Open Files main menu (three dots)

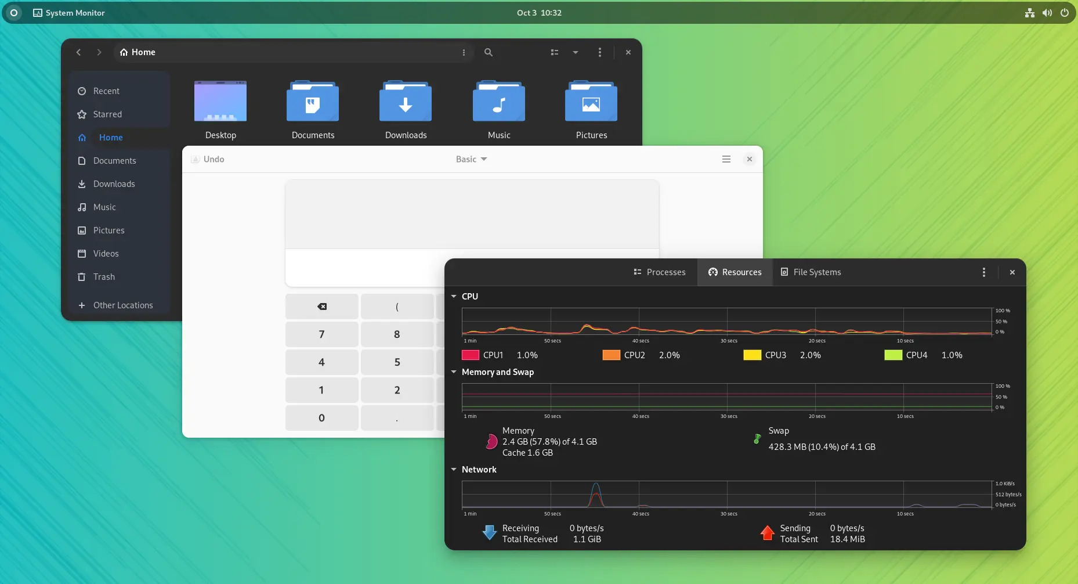click(x=600, y=52)
